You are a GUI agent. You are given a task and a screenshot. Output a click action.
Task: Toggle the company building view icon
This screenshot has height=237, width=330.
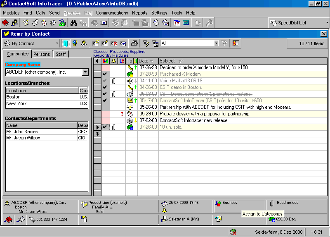[66, 43]
